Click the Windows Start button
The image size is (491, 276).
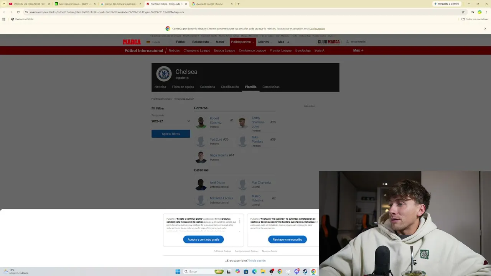coord(178,271)
